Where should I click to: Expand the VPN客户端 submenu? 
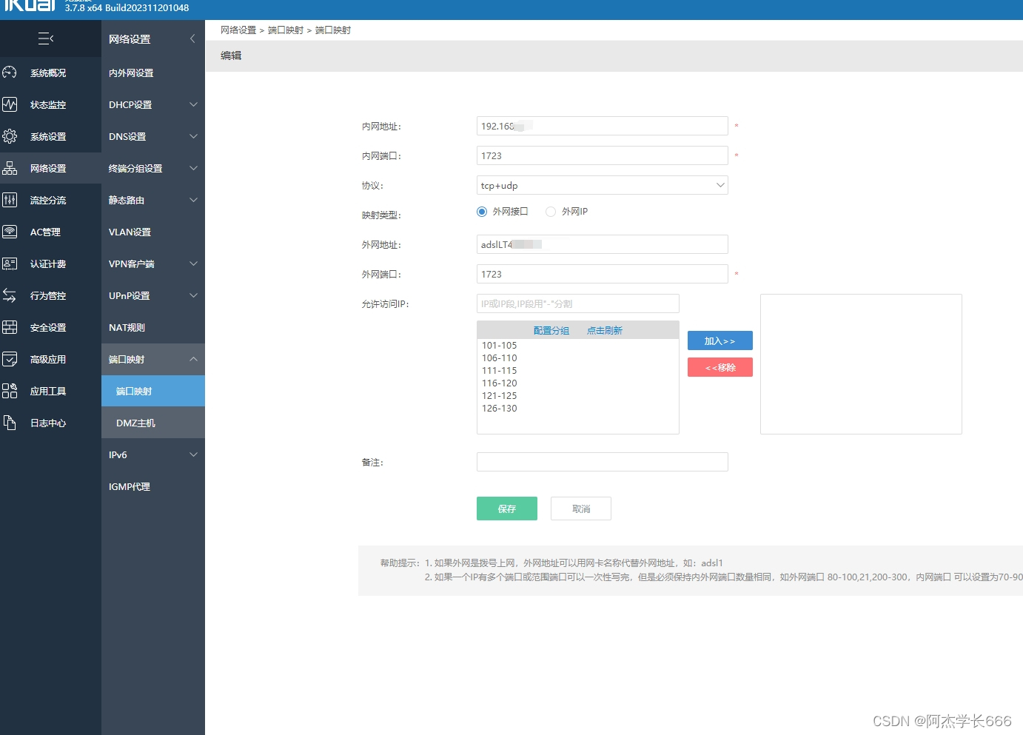(x=193, y=264)
